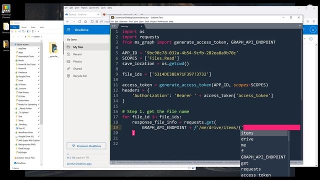Close the demo.py tab in Sublime Text
Screen dimensions: 320x180
tap(141, 26)
